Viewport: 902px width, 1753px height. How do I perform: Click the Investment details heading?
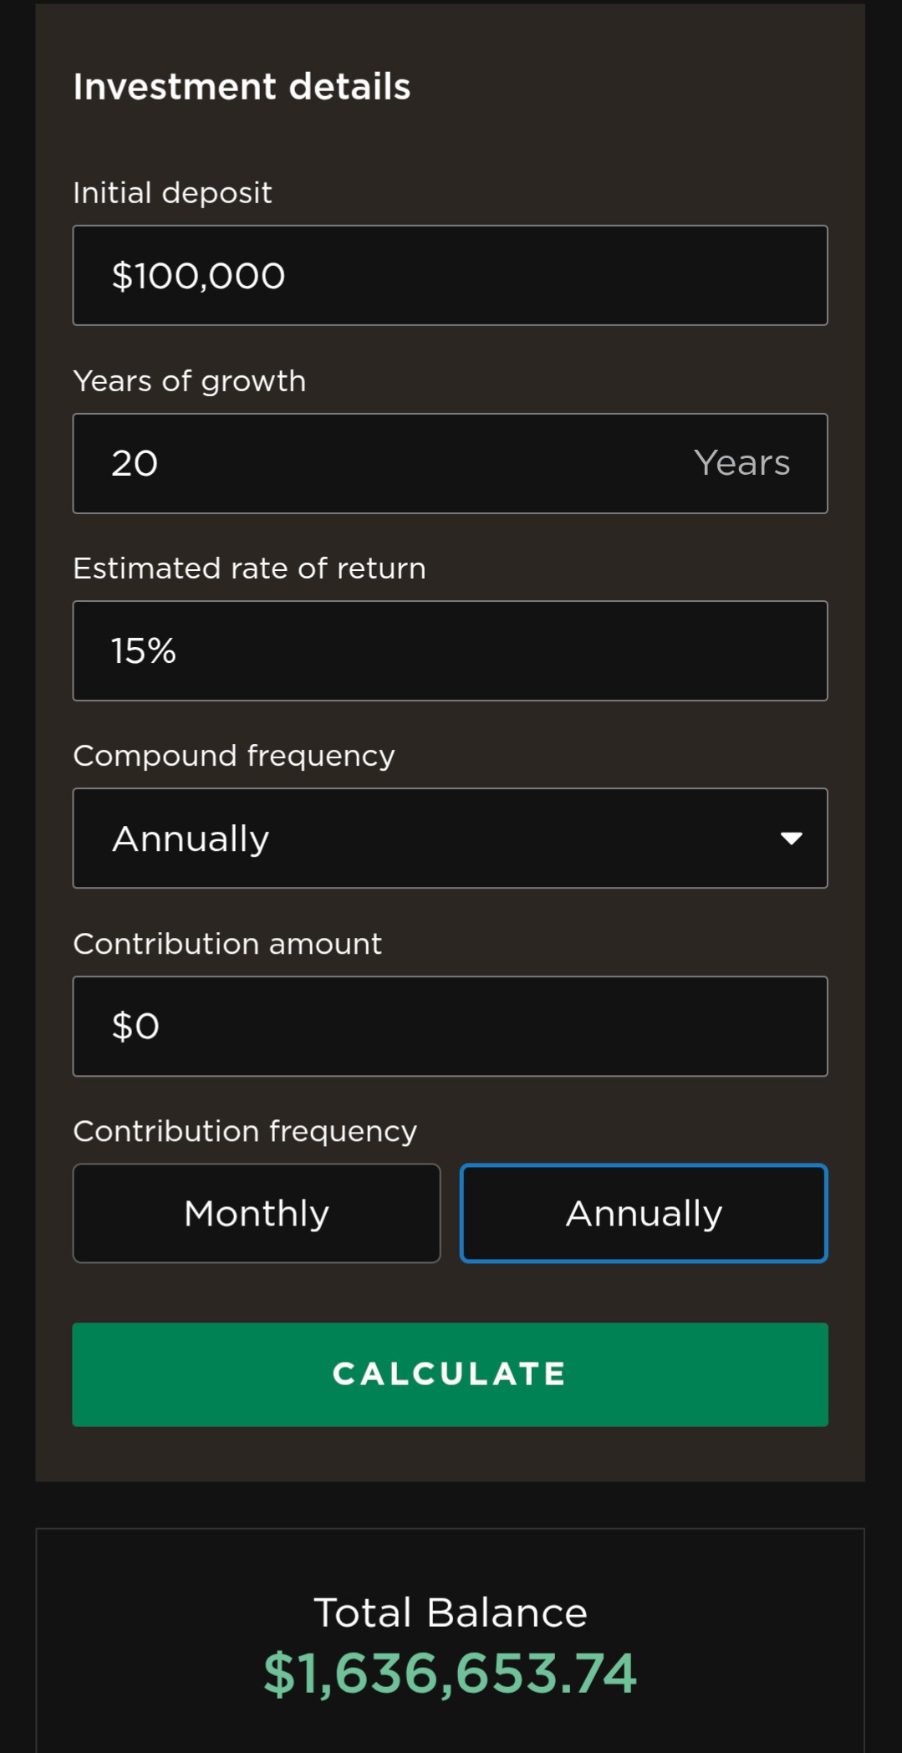(x=242, y=87)
